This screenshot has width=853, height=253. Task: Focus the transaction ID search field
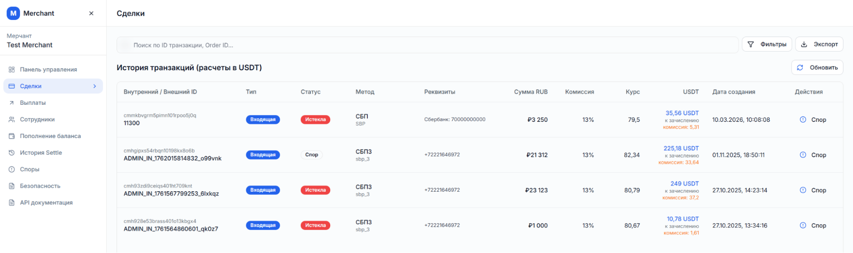click(x=427, y=45)
